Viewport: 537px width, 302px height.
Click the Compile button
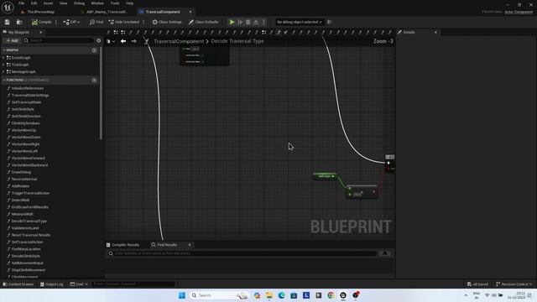click(x=42, y=22)
